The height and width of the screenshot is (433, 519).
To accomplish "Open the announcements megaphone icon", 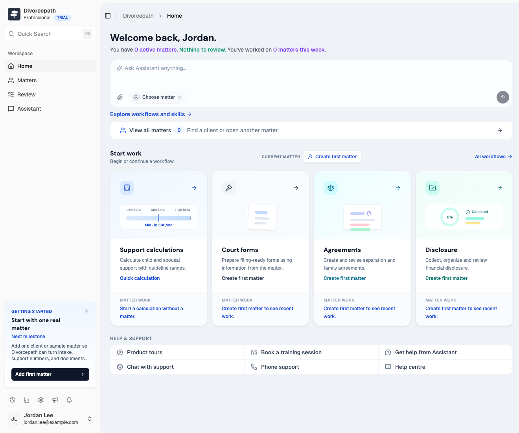I will click(x=55, y=400).
